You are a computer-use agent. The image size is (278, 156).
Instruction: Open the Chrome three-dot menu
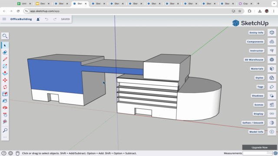point(274,11)
